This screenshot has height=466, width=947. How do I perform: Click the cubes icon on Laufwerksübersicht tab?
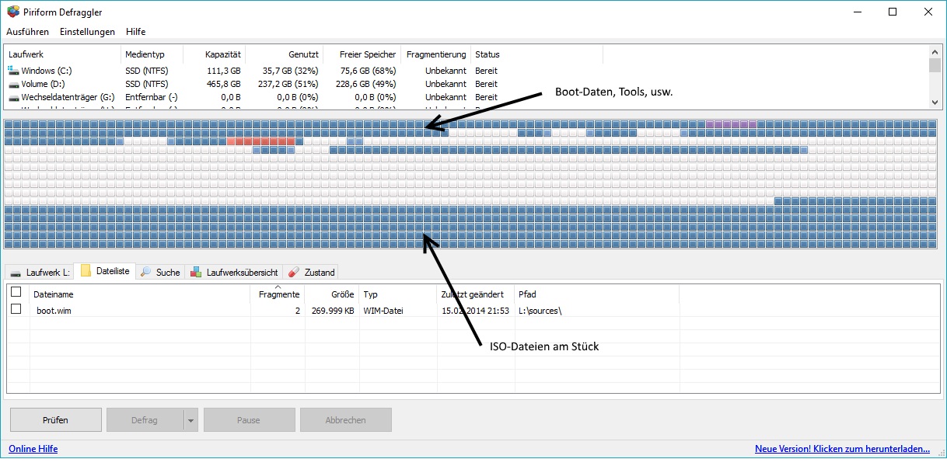point(197,272)
